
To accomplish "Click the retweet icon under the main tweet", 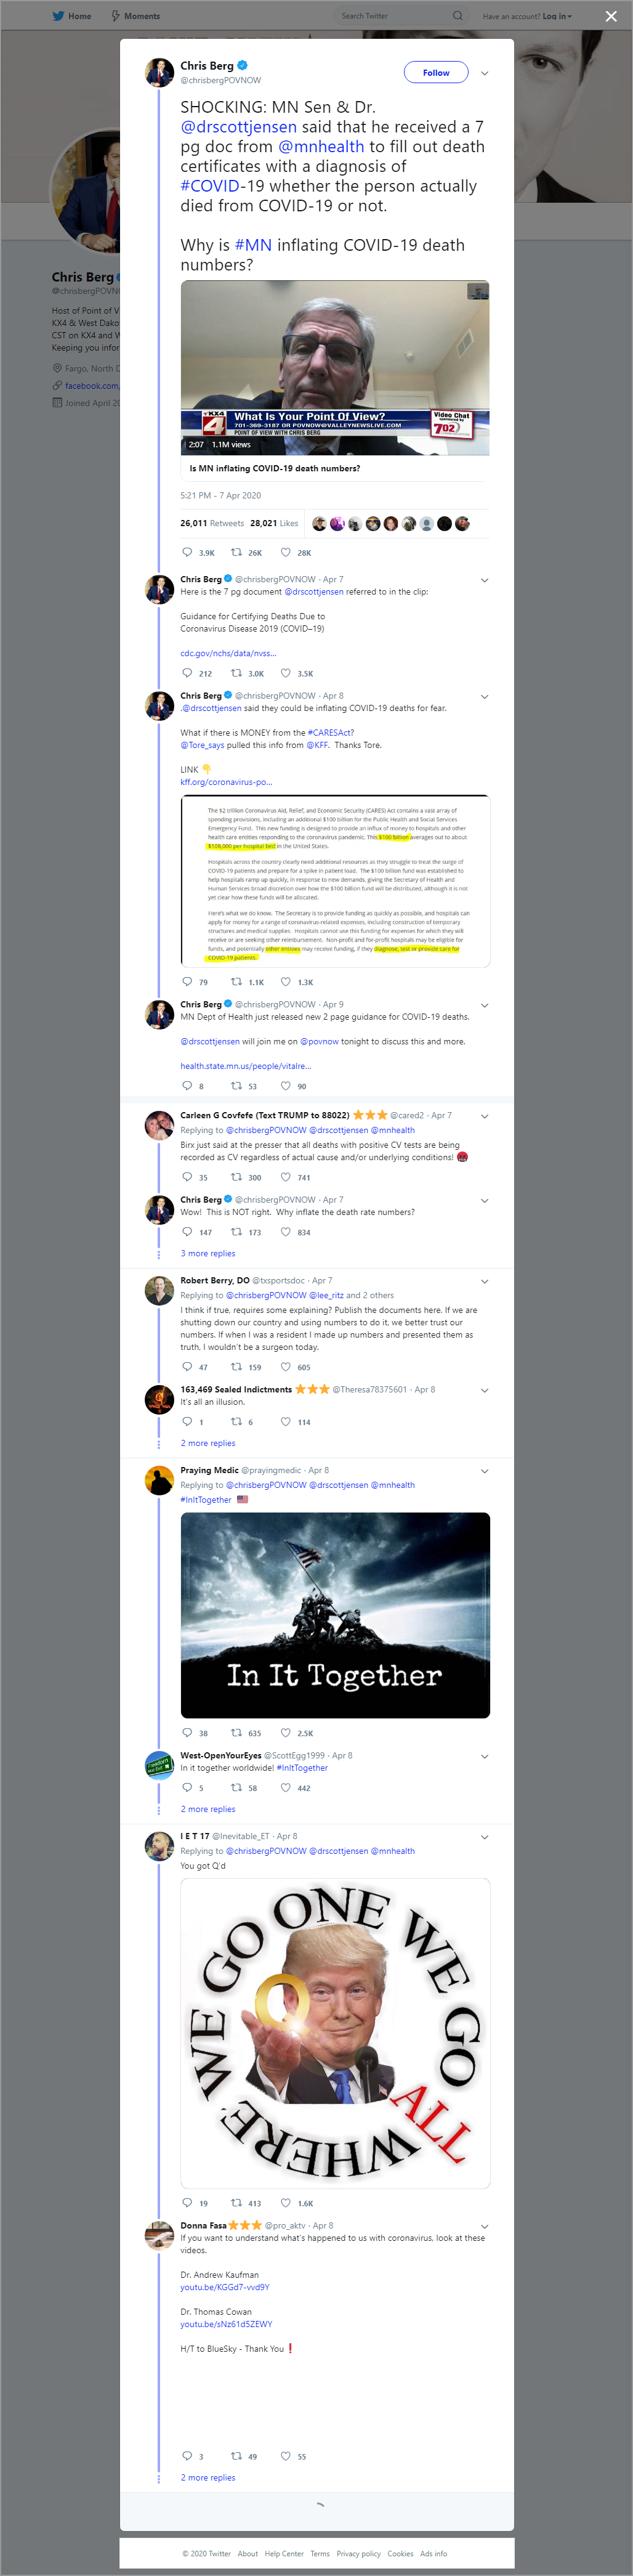I will tap(237, 552).
